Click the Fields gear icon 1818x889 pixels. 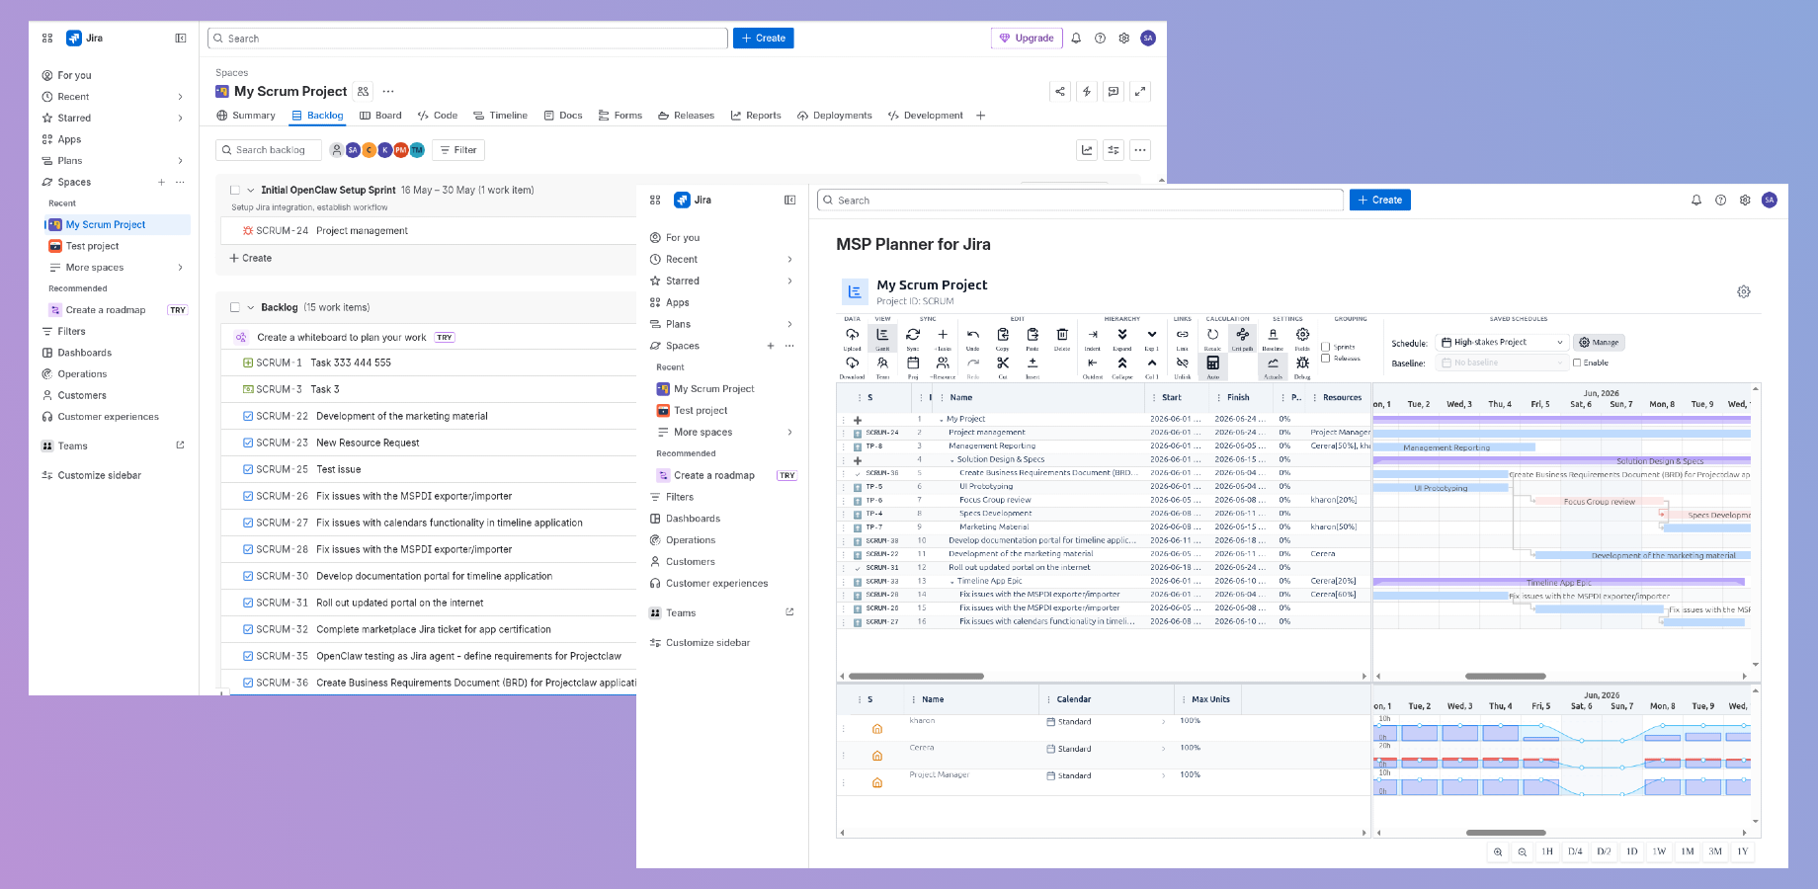1302,335
